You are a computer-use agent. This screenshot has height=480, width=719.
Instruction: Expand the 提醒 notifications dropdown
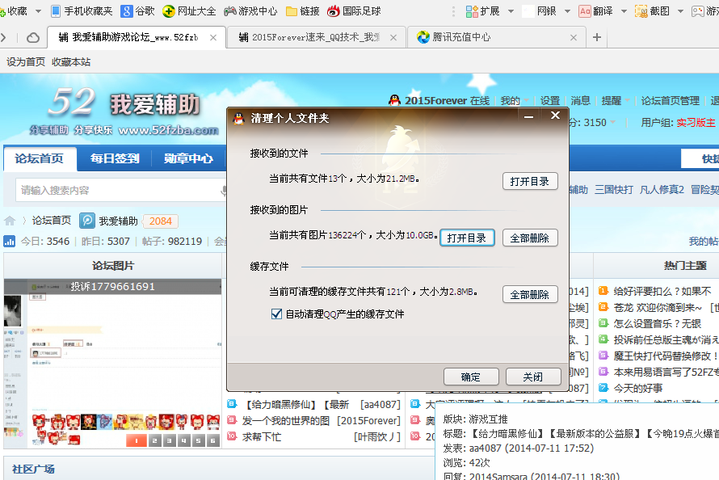616,101
